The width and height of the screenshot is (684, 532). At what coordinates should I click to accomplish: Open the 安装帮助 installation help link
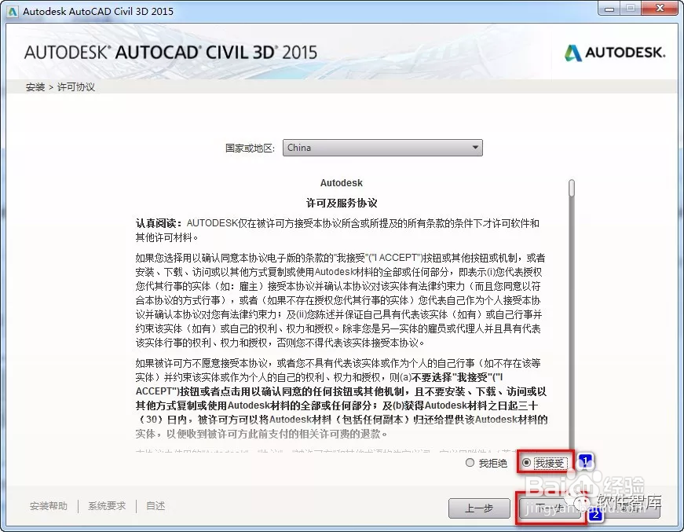(49, 506)
